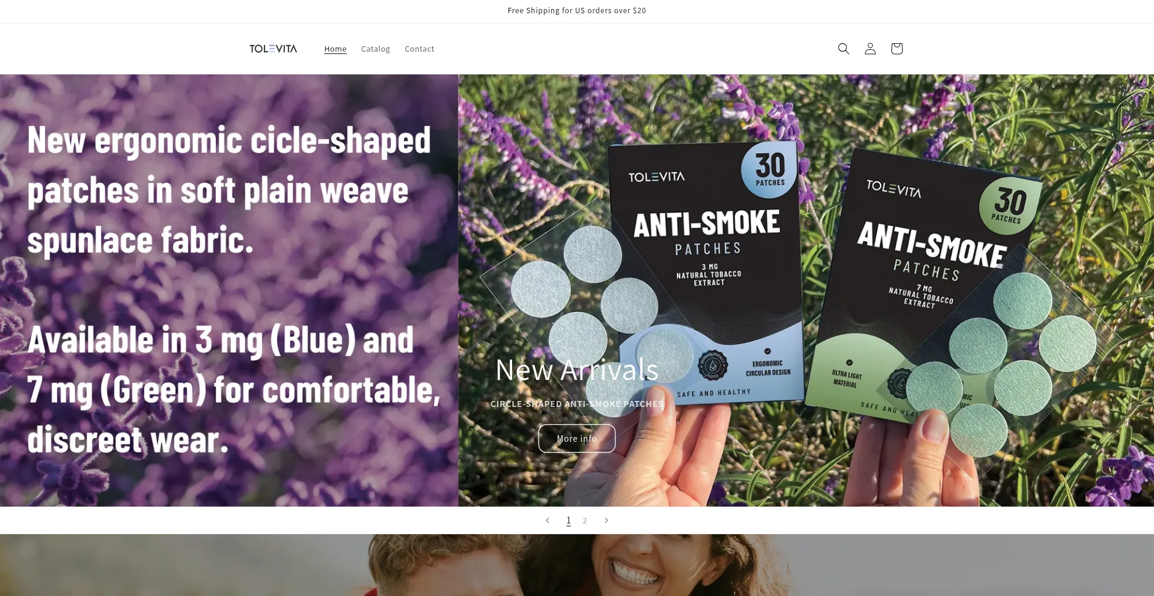Viewport: 1154px width, 596px height.
Task: Switch to slide 2 in slideshow
Action: click(585, 520)
